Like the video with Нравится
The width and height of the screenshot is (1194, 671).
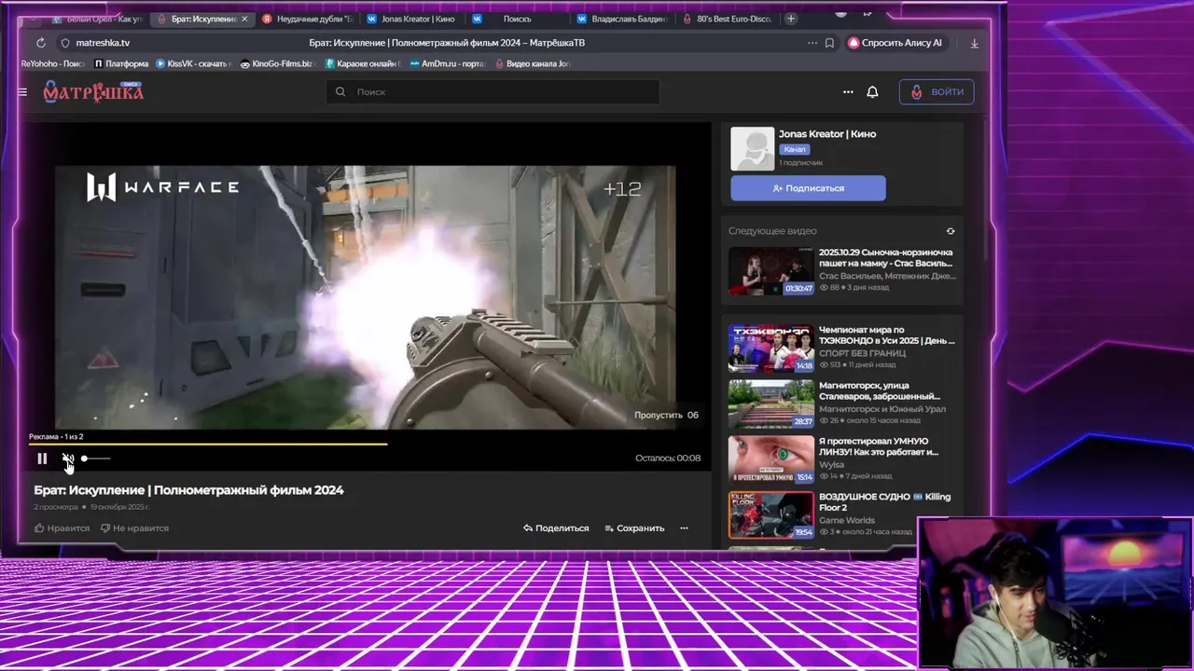tap(62, 528)
